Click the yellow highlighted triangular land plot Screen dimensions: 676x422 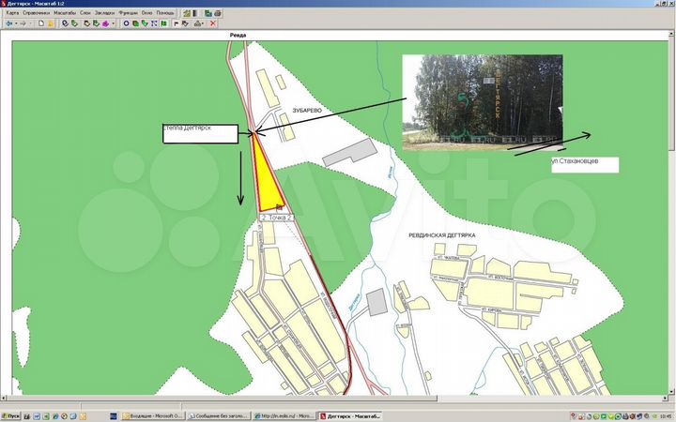point(269,183)
